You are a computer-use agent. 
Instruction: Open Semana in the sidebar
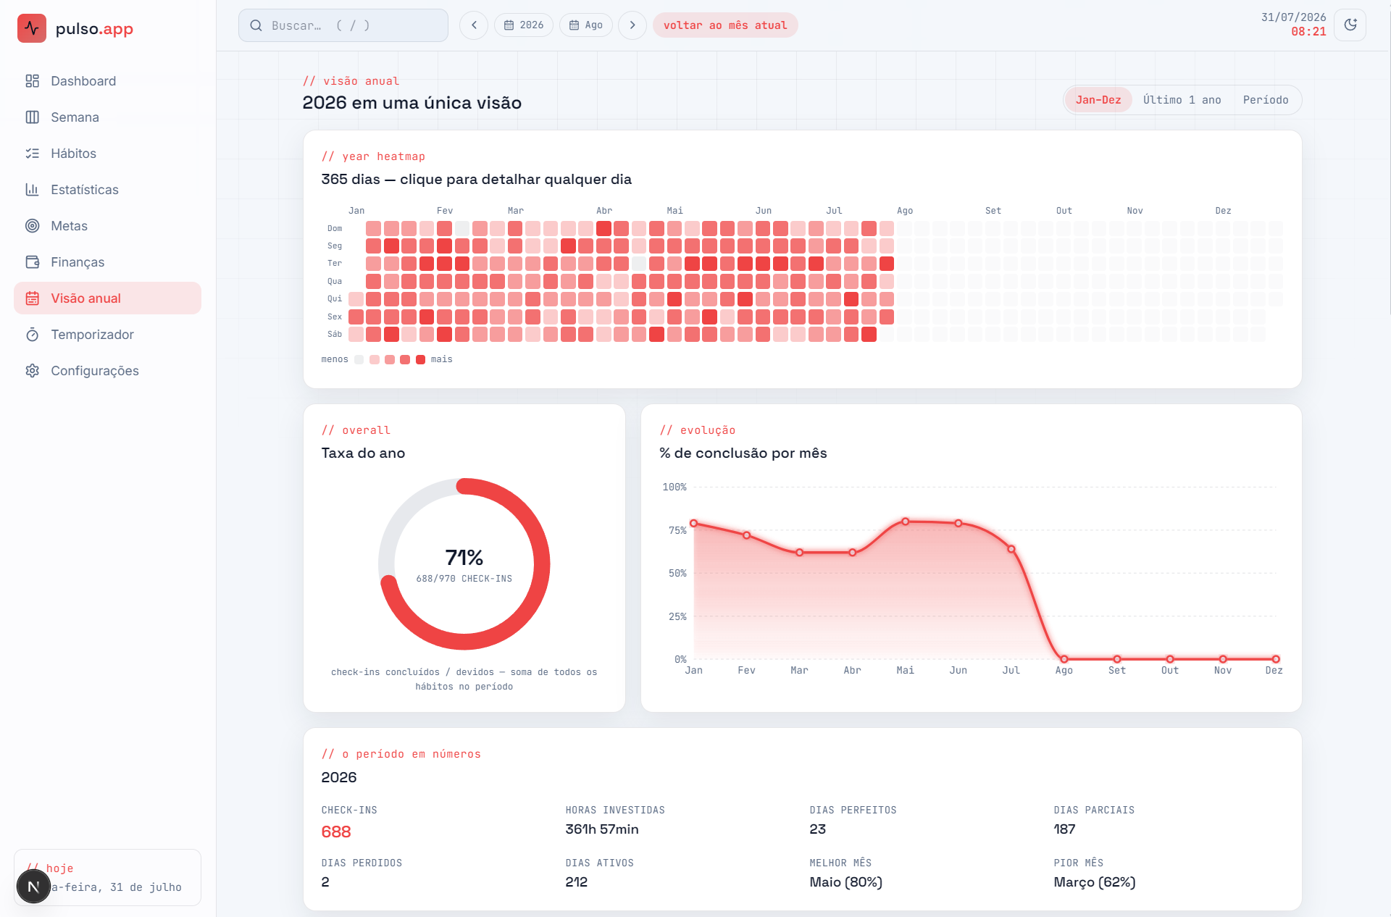click(107, 117)
